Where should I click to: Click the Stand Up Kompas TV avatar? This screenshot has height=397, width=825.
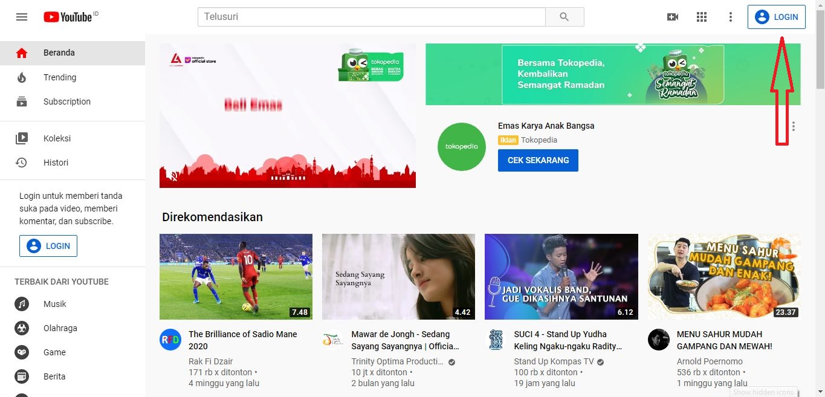[496, 340]
